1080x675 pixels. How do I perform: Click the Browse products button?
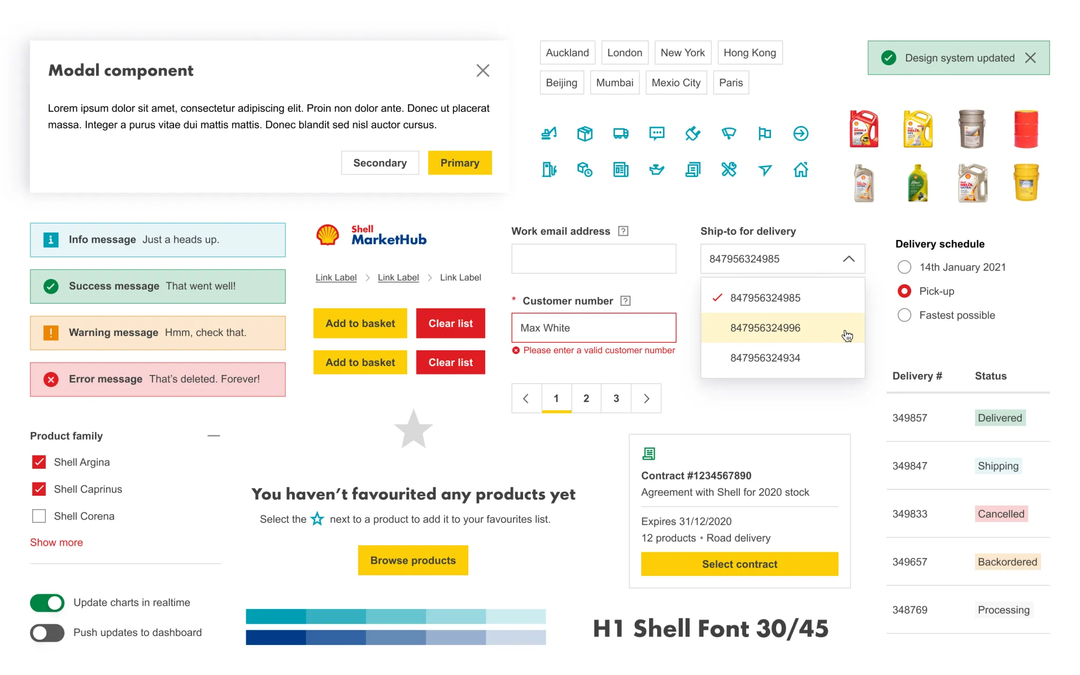click(413, 560)
